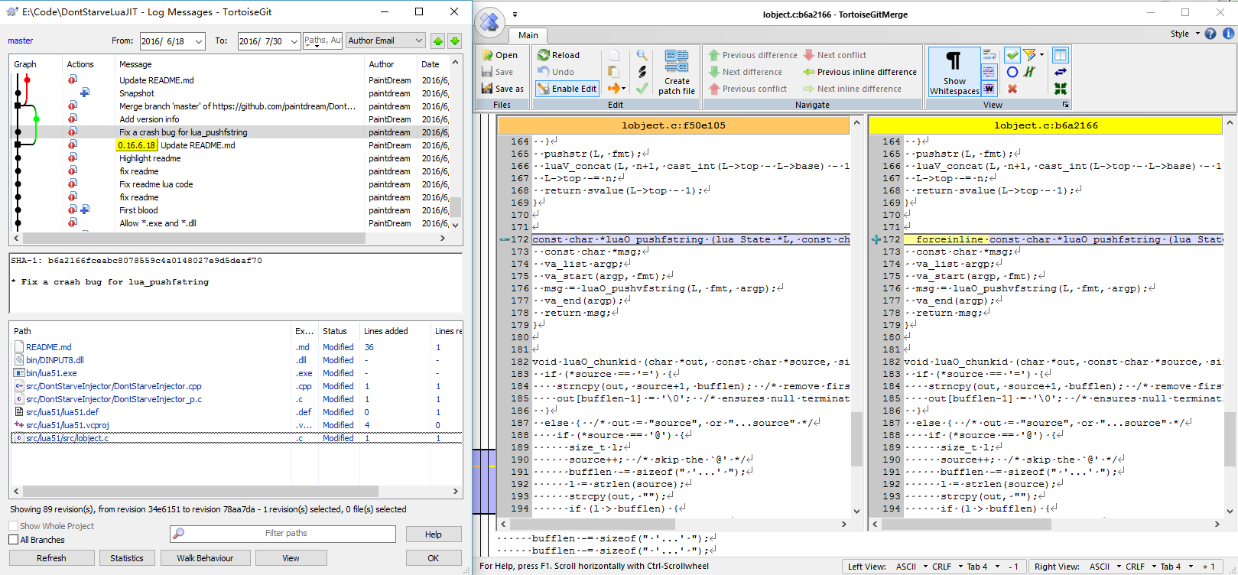Click the Reload icon in Edit group

pos(544,55)
